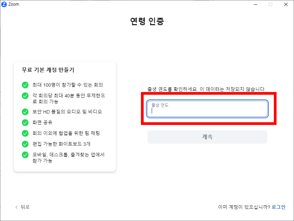Click green check icon beside 화면 공유
Screen dimensions: 294x221
pos(25,123)
